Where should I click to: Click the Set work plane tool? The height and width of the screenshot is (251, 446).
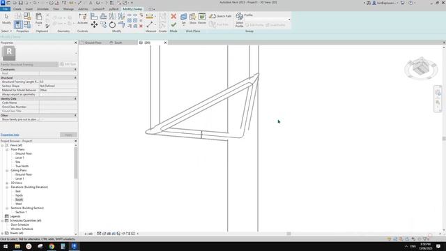(183, 19)
